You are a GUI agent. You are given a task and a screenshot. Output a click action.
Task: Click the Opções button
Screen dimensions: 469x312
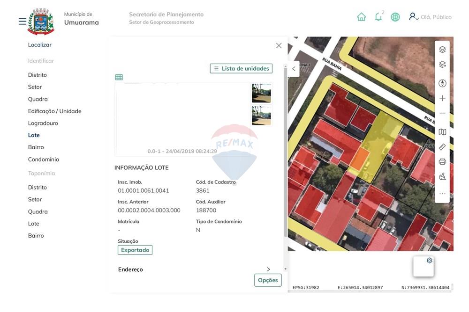click(x=267, y=280)
